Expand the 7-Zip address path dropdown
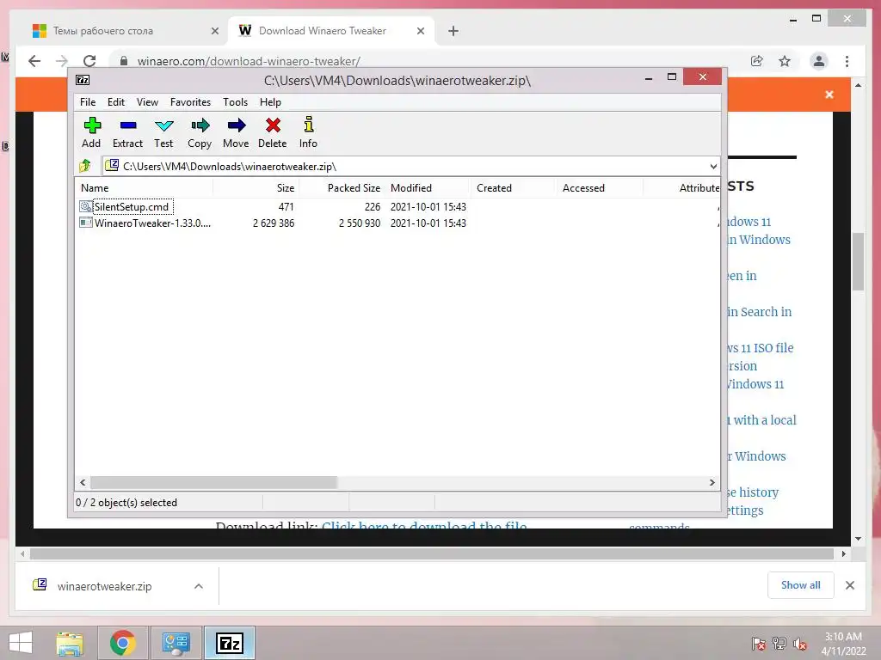881x660 pixels. [x=713, y=166]
